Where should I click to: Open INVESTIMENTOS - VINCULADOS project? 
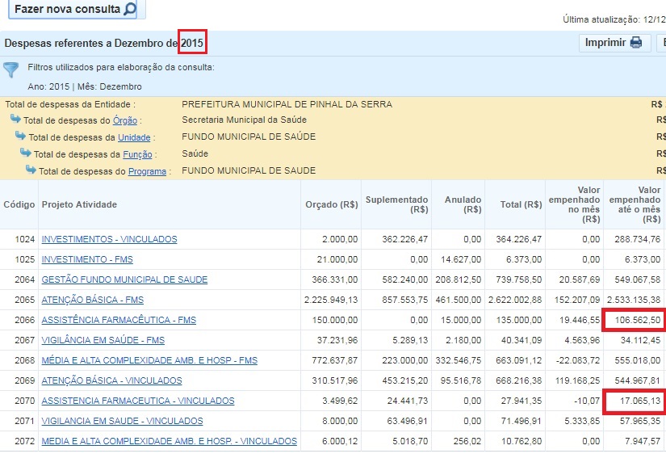point(109,239)
